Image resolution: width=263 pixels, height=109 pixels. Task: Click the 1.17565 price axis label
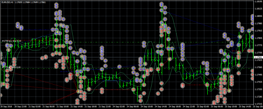tap(258, 67)
